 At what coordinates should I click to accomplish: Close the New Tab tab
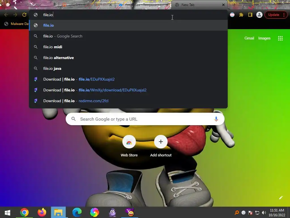223,5
